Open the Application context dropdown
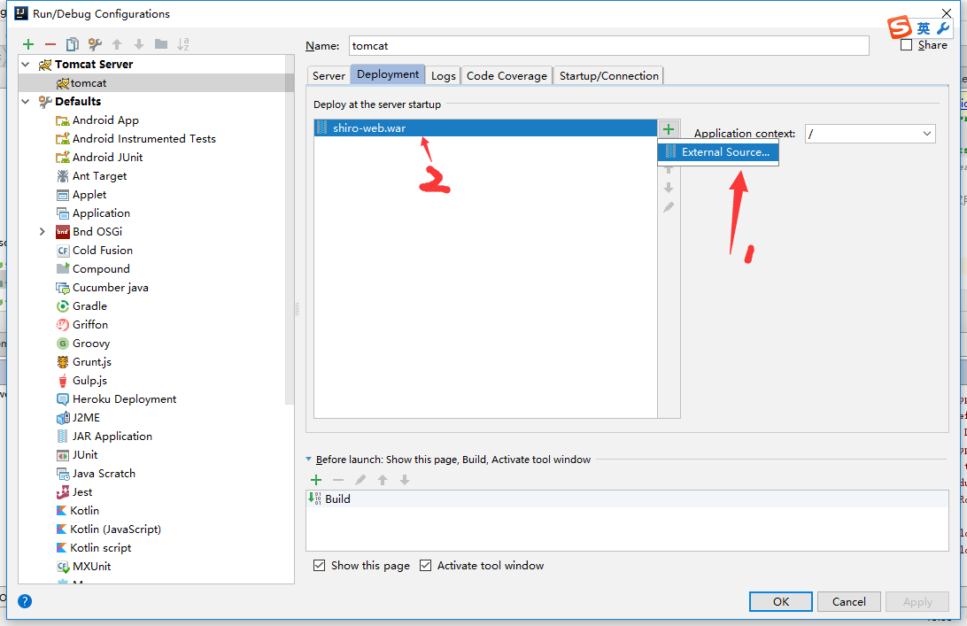This screenshot has height=626, width=967. tap(927, 134)
